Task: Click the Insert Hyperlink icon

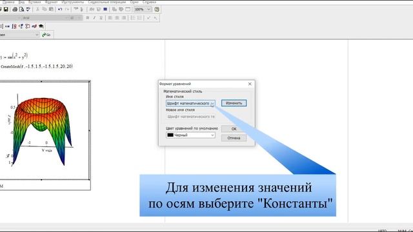Action: (114, 9)
